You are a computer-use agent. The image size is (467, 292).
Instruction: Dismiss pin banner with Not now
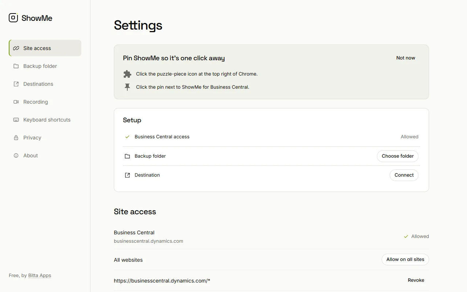click(406, 58)
